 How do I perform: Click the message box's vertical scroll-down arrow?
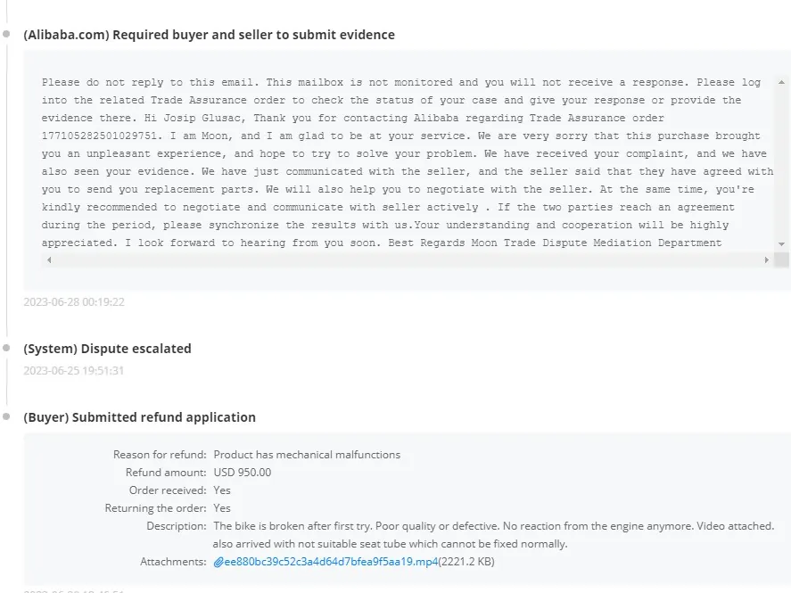(781, 244)
